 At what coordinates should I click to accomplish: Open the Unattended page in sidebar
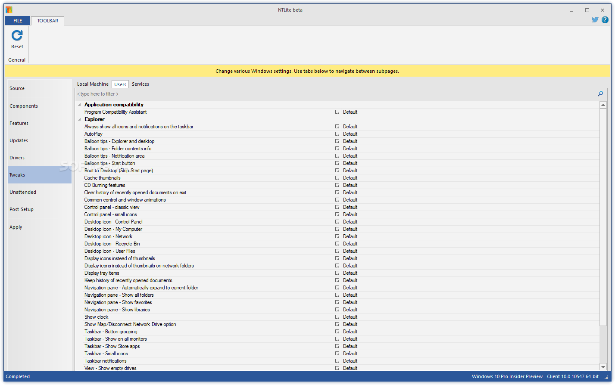39,192
